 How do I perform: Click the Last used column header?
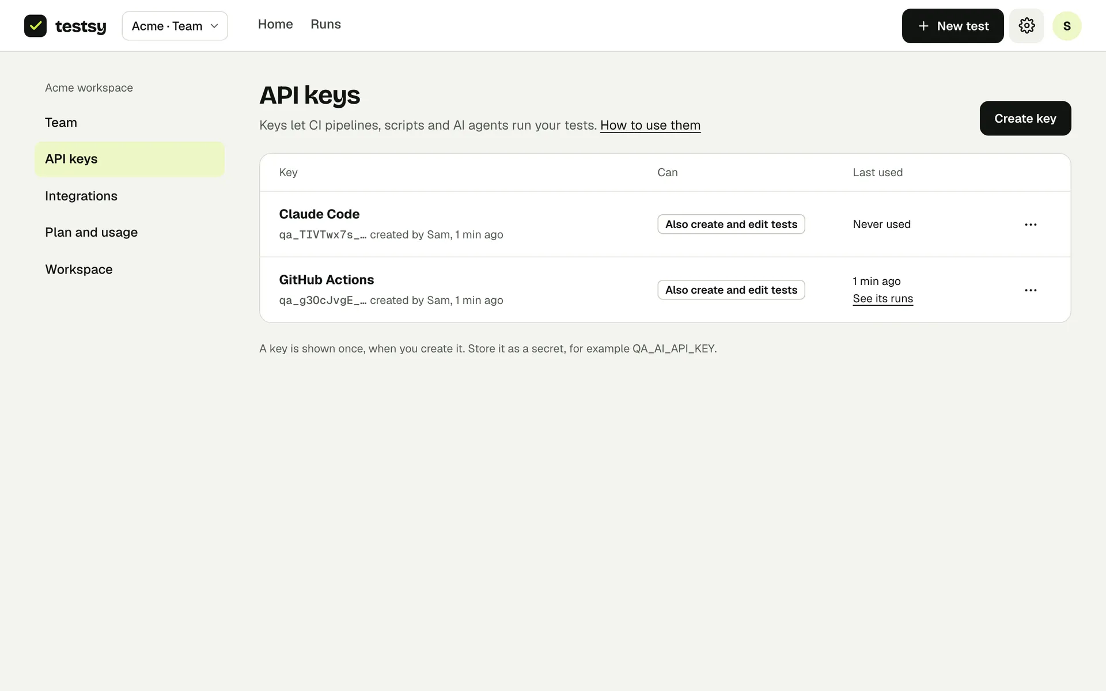pos(877,173)
